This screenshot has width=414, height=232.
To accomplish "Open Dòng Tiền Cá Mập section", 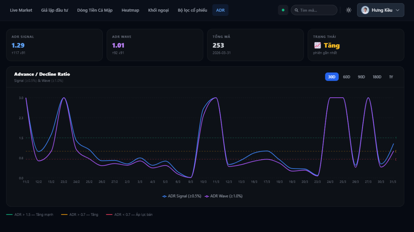I will (x=95, y=10).
